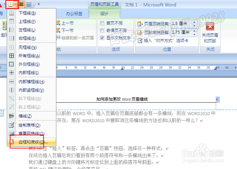This screenshot has height=169, width=237.
Task: Click the 页眉顶端距离 header distance icon
Action: point(140,24)
